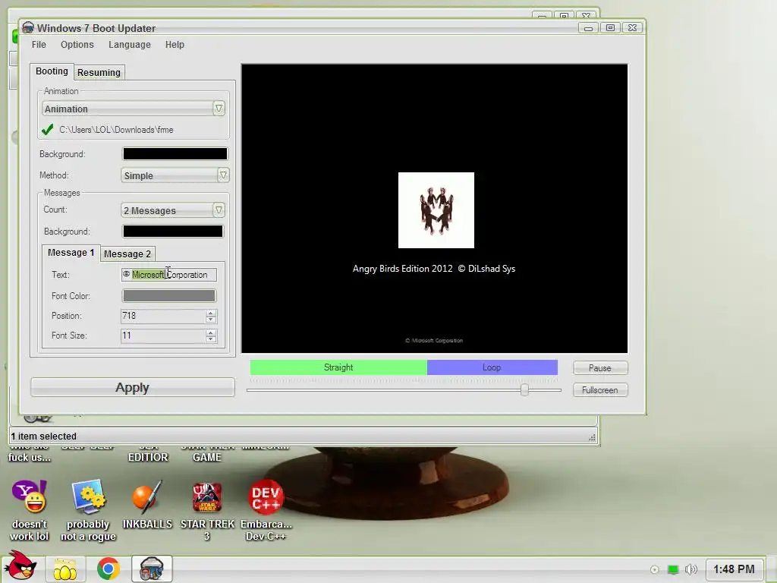Pick the Messages Background color swatch
Screen dimensions: 777x583
[173, 231]
